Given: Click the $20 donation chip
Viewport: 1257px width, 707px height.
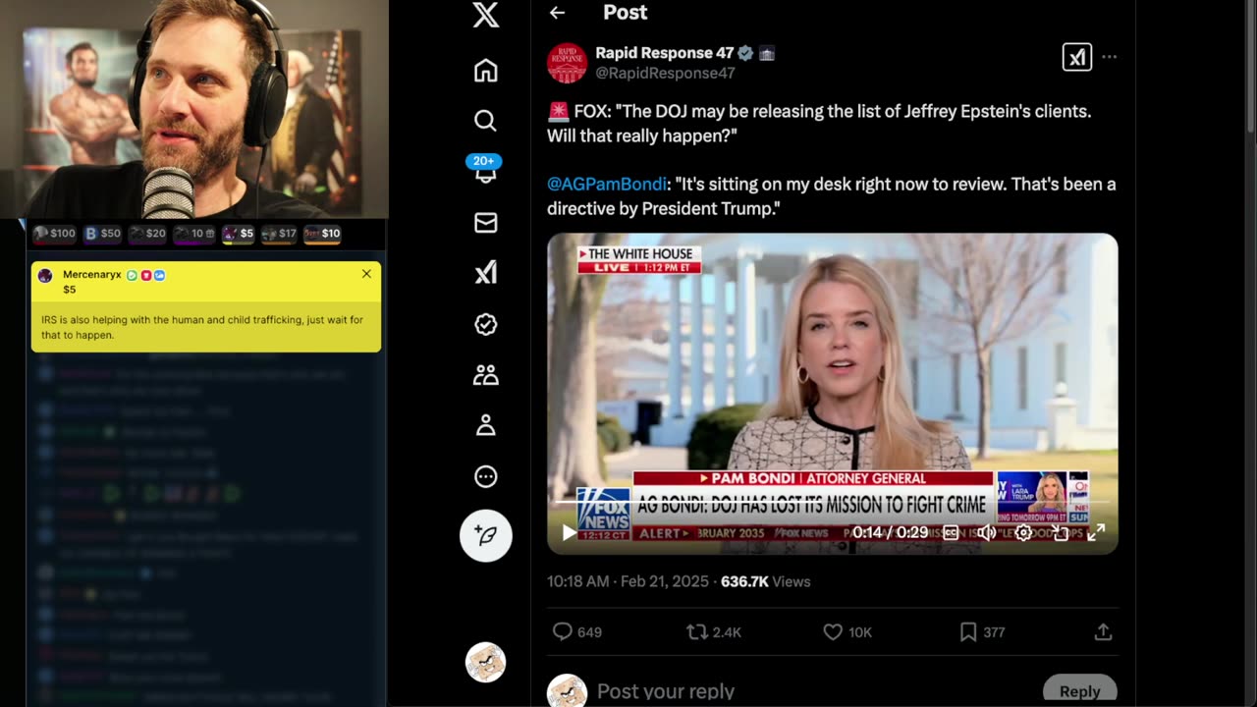Looking at the screenshot, I should tap(147, 234).
